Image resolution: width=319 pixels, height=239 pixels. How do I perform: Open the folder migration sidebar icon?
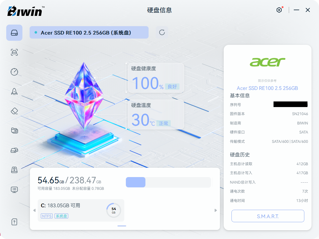point(14,130)
